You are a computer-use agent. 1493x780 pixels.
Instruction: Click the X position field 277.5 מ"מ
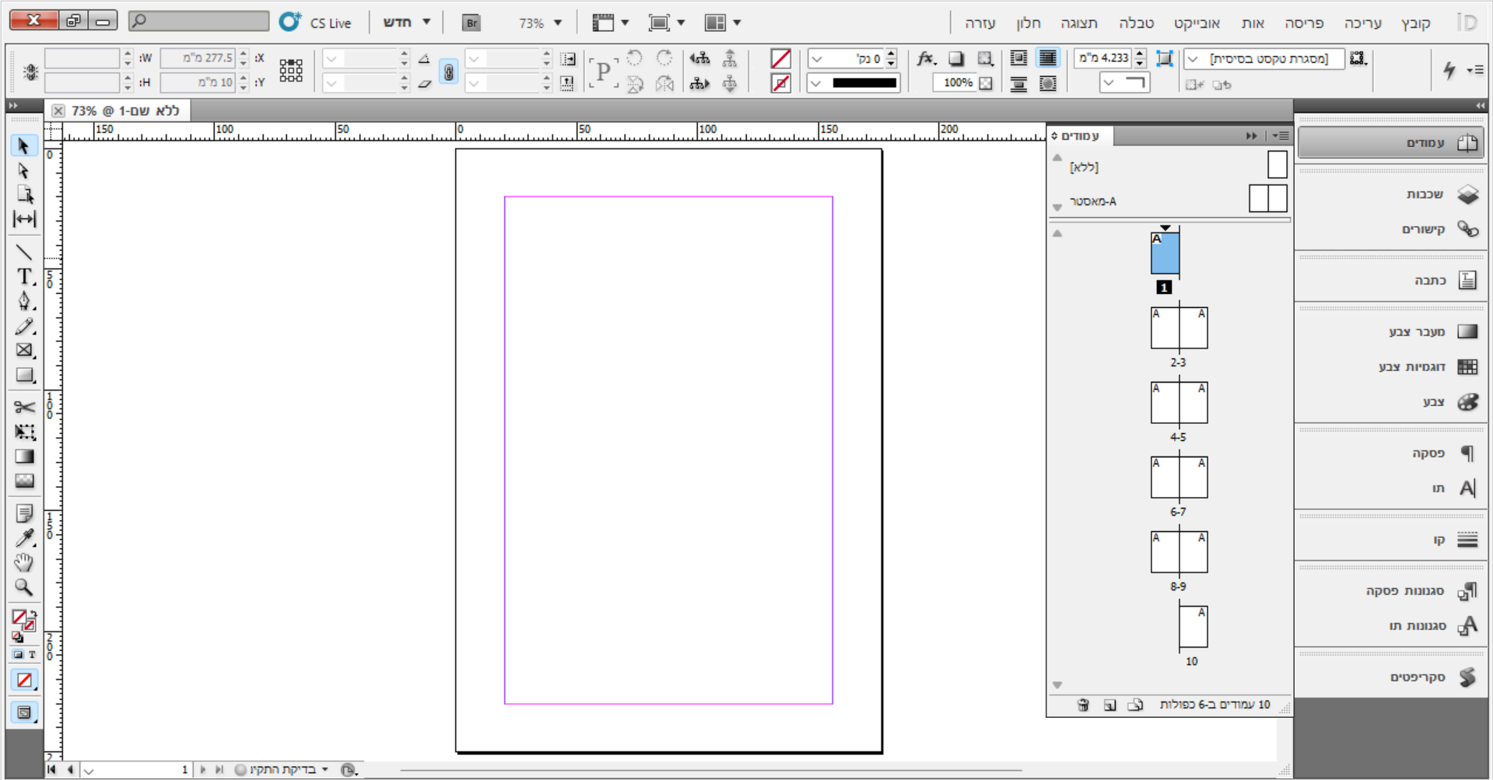point(198,58)
